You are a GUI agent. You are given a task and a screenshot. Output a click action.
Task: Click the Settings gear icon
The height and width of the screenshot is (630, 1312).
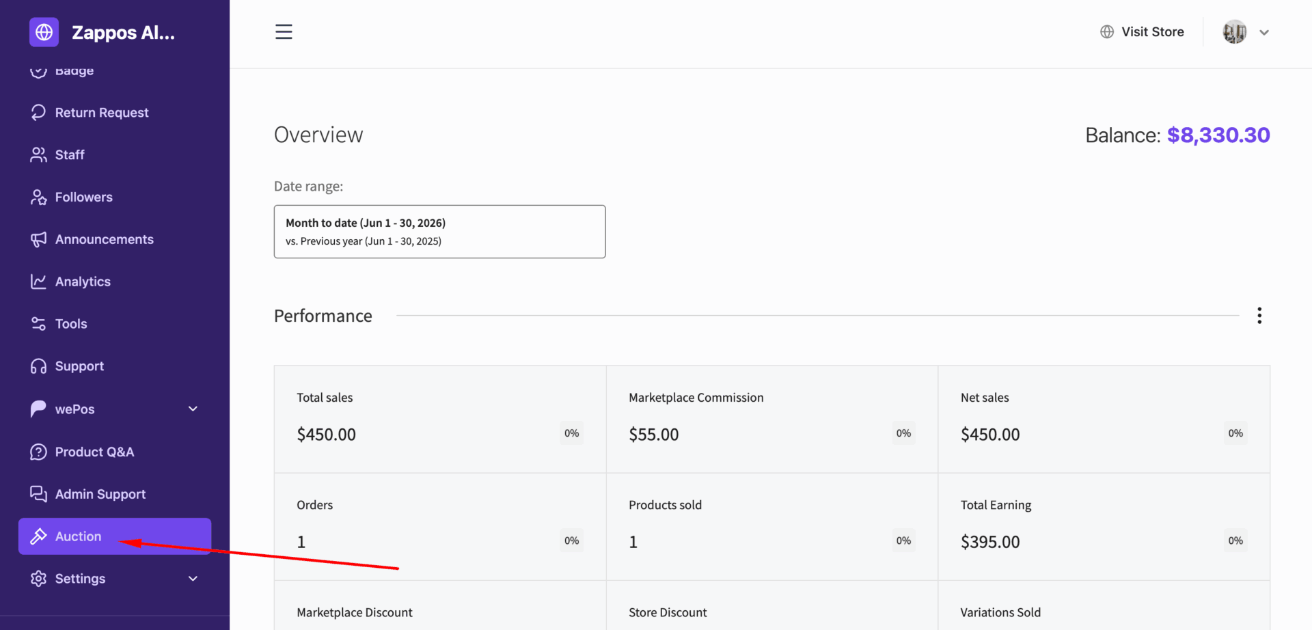pos(38,579)
